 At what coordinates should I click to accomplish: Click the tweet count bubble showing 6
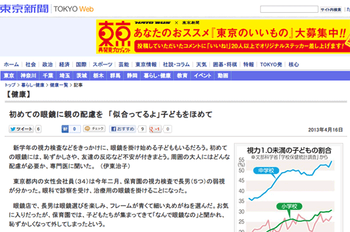tap(39, 129)
